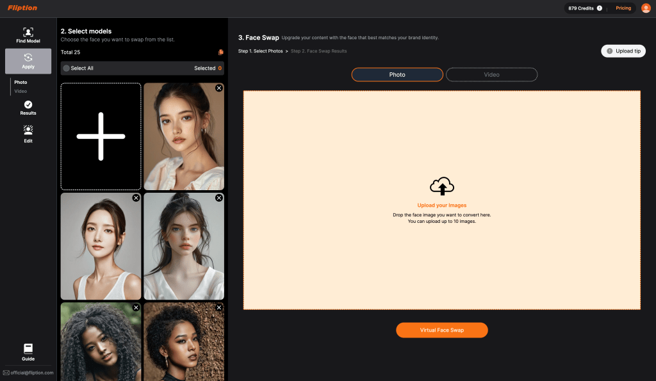
Task: Click the orange copy icon near Total 25
Action: (221, 52)
